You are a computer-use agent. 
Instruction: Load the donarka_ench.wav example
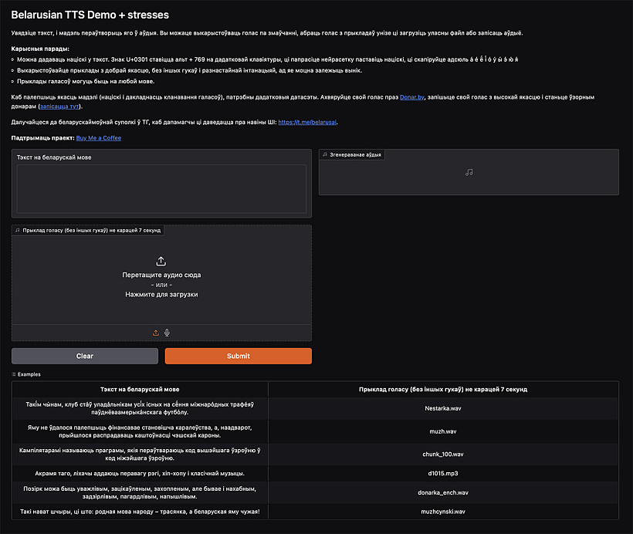click(x=443, y=492)
